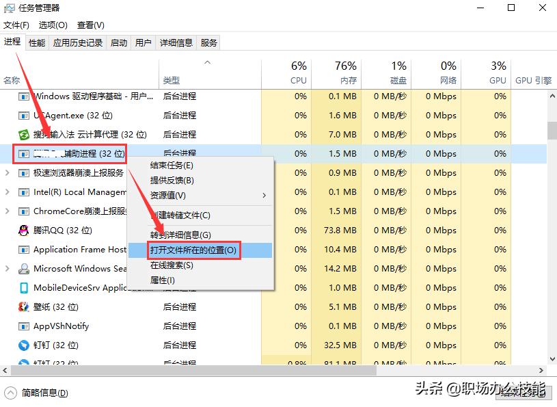Click the down arrow of vertical scrollbar
The width and height of the screenshot is (557, 407).
552,359
